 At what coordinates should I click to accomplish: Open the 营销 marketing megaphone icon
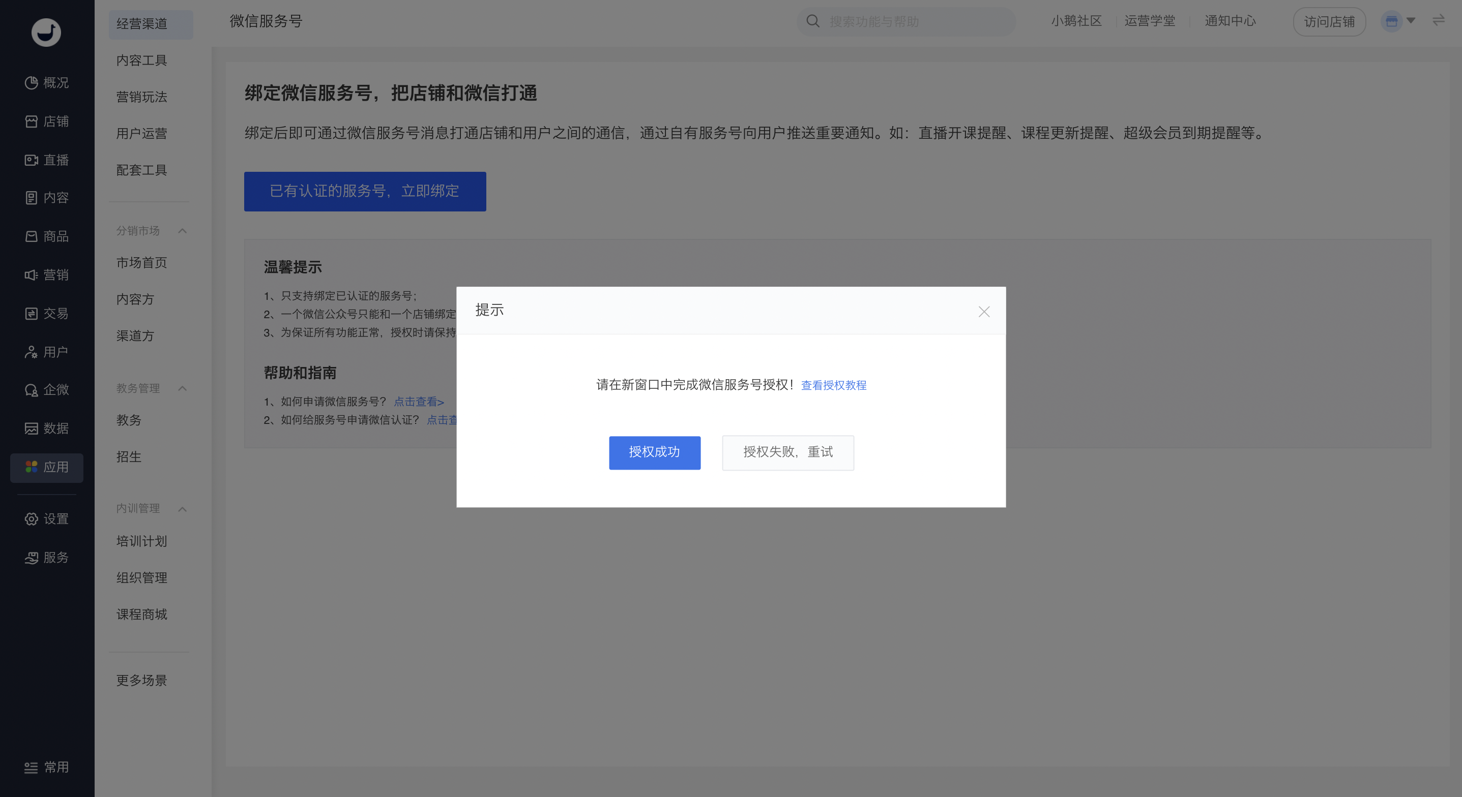coord(31,275)
